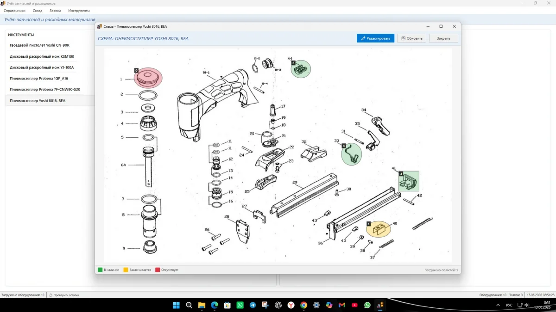Click the Проверить остатки bell button
The width and height of the screenshot is (556, 312).
point(64,295)
